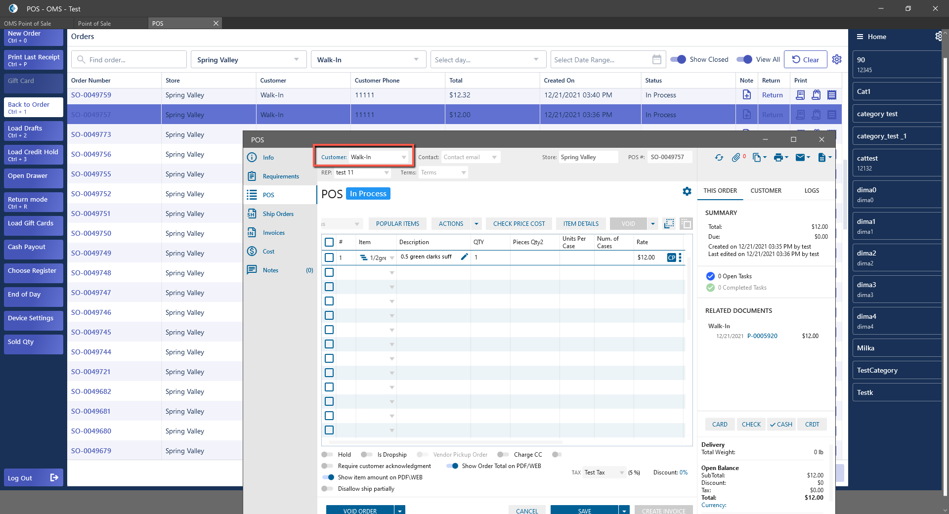Image resolution: width=949 pixels, height=514 pixels.
Task: Open Ship Orders in the side menu
Action: [x=278, y=214]
